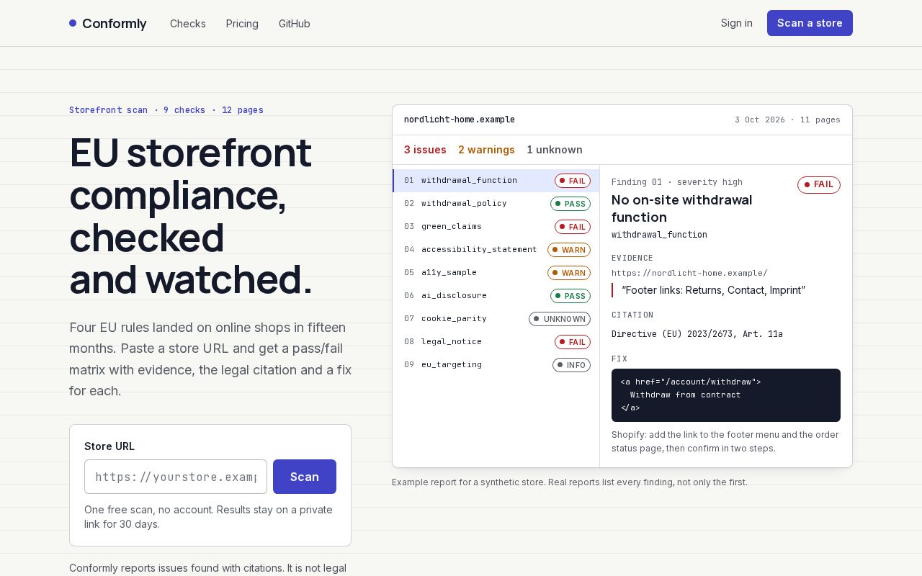The image size is (922, 576).
Task: Click the '2 warnings' summary count
Action: (486, 150)
